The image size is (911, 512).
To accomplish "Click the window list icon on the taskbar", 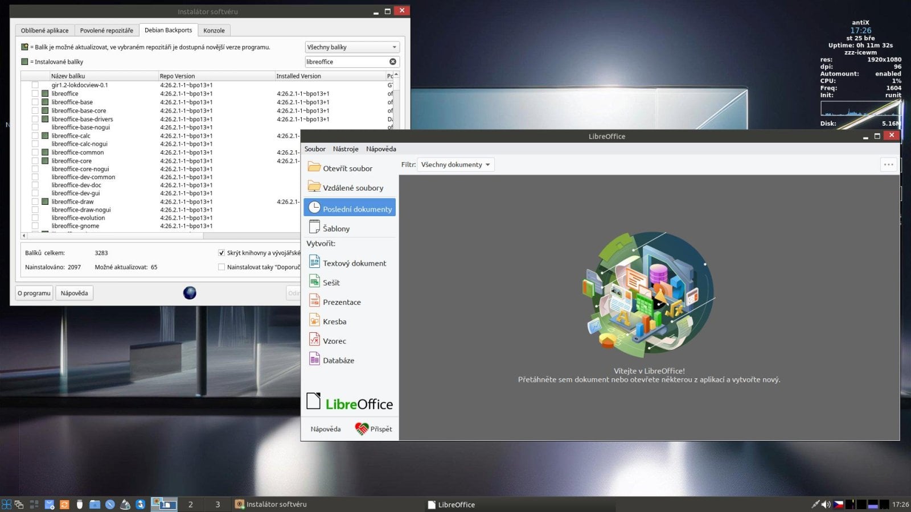I will [19, 504].
